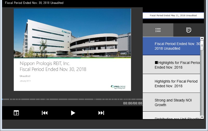The height and width of the screenshot is (131, 208).
Task: Click the title text 'Fiscal Period Ended Nov. 30, 2018 Unaudited' in header
Action: click(34, 3)
